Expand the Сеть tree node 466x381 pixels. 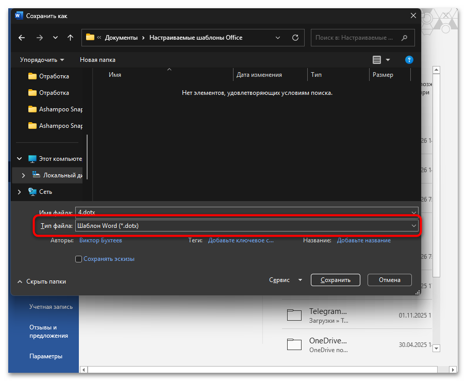[x=20, y=192]
